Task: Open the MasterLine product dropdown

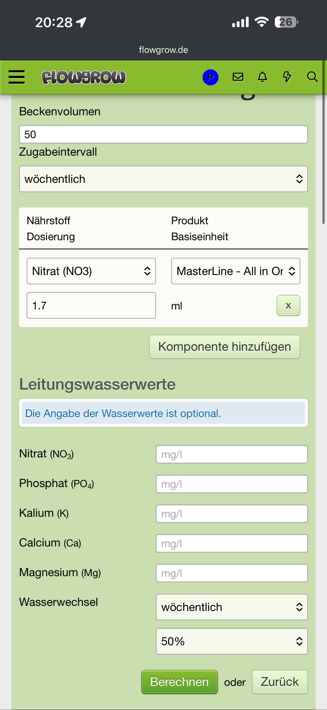Action: point(235,271)
